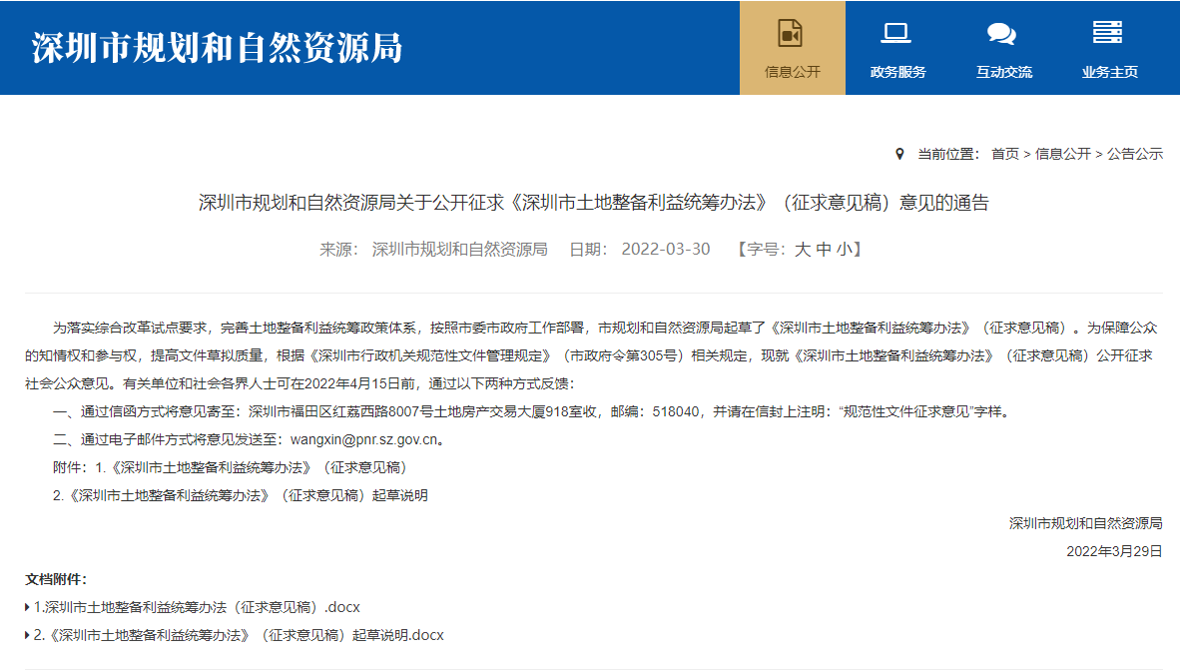Image resolution: width=1180 pixels, height=672 pixels.
Task: Click the 业务主页 server stack icon
Action: (1108, 33)
